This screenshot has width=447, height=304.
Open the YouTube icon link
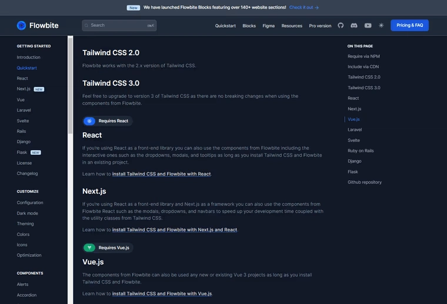(x=368, y=26)
